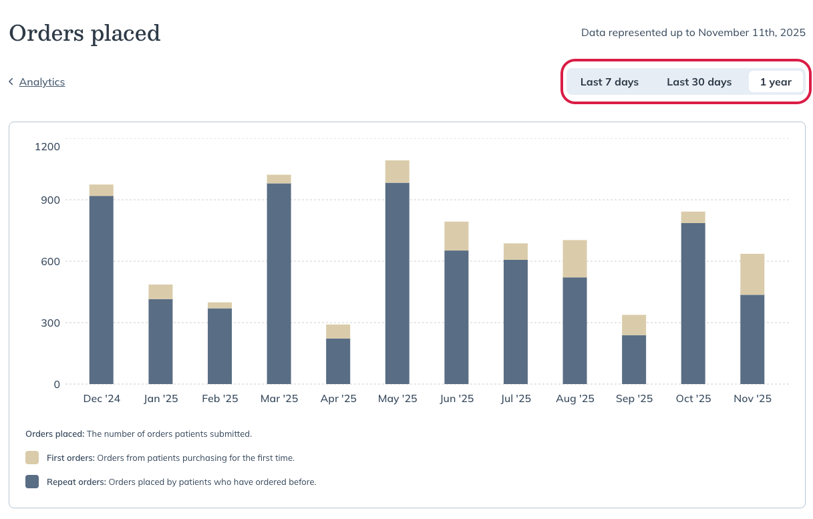Viewport: 813px width, 519px height.
Task: Pick the Mar '25 repeat orders bar
Action: [x=279, y=284]
